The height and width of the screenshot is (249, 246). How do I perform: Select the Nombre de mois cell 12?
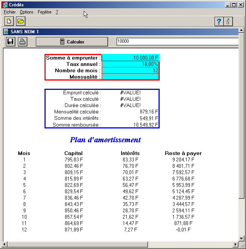(x=130, y=70)
